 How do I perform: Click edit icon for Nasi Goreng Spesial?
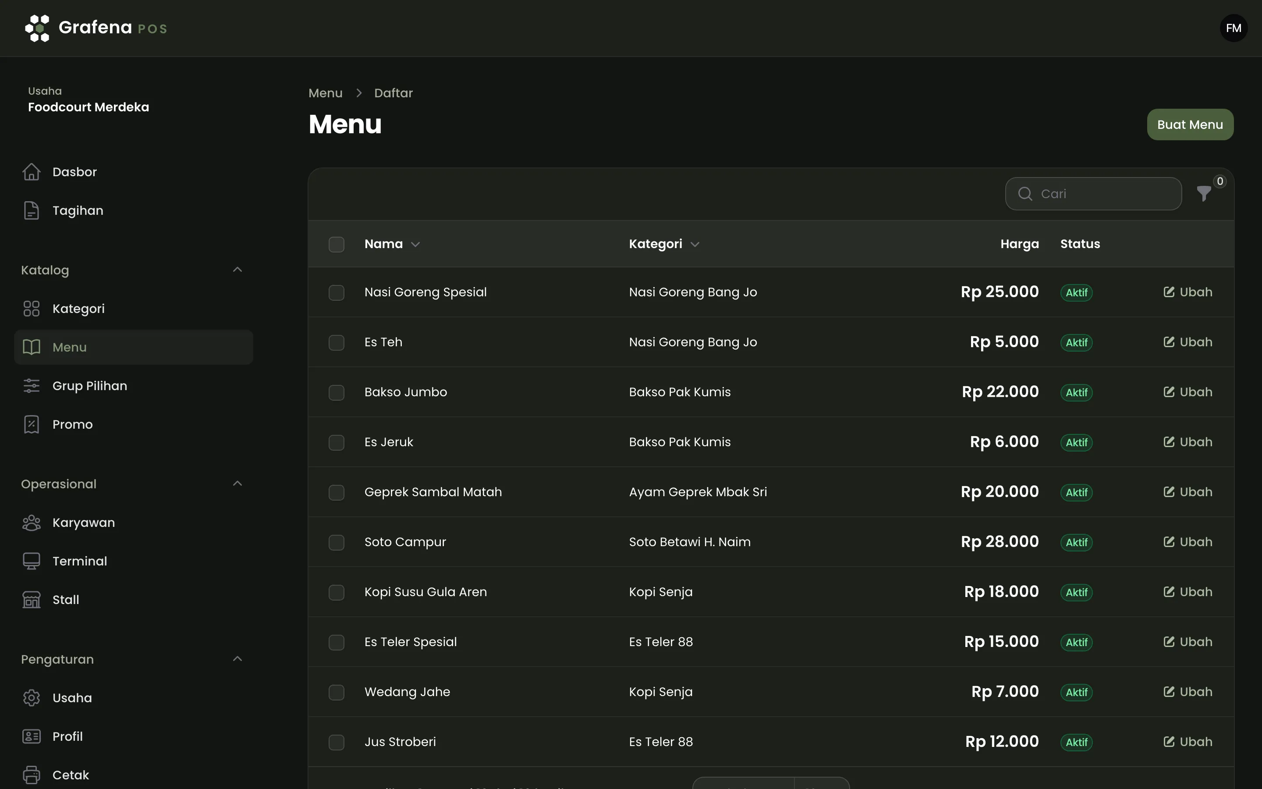1169,291
